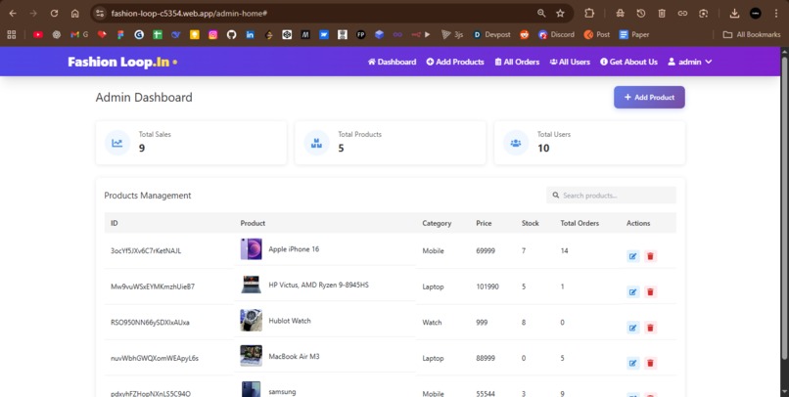Bookmark this page with the star icon

pos(560,14)
